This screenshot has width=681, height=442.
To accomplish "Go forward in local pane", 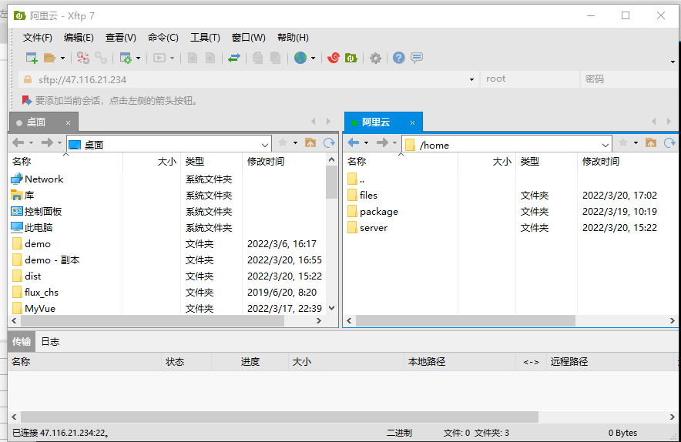I will [x=47, y=142].
